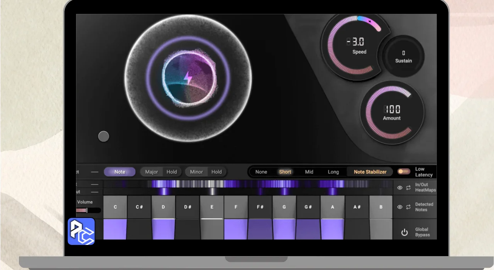494x270 pixels.
Task: Click the Amount knob showing 100
Action: tap(392, 113)
